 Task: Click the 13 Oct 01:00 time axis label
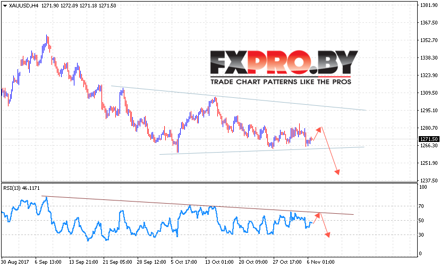[219, 262]
